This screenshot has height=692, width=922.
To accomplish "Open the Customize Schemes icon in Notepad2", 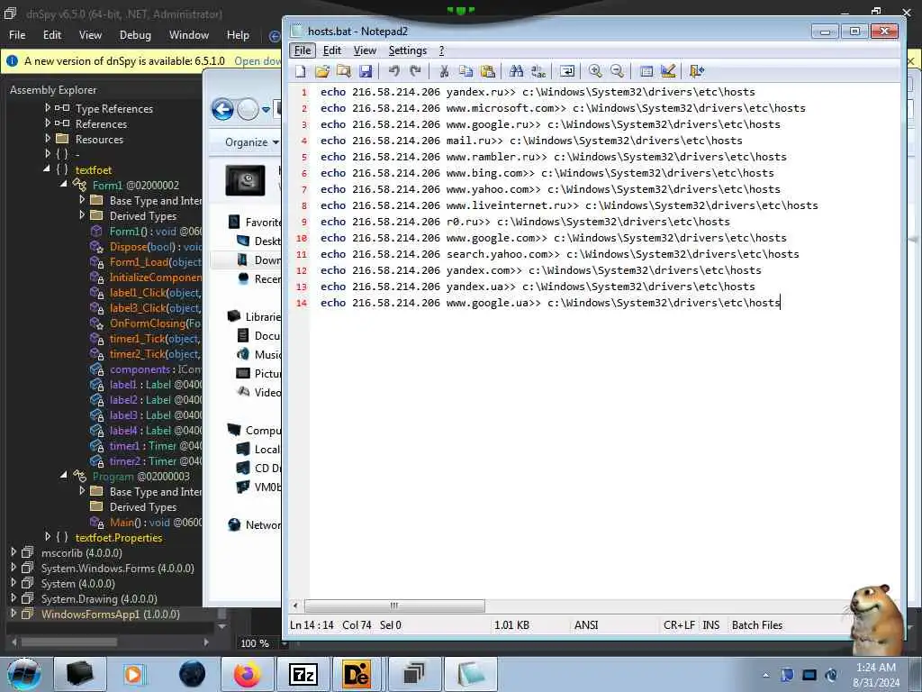I will click(668, 71).
